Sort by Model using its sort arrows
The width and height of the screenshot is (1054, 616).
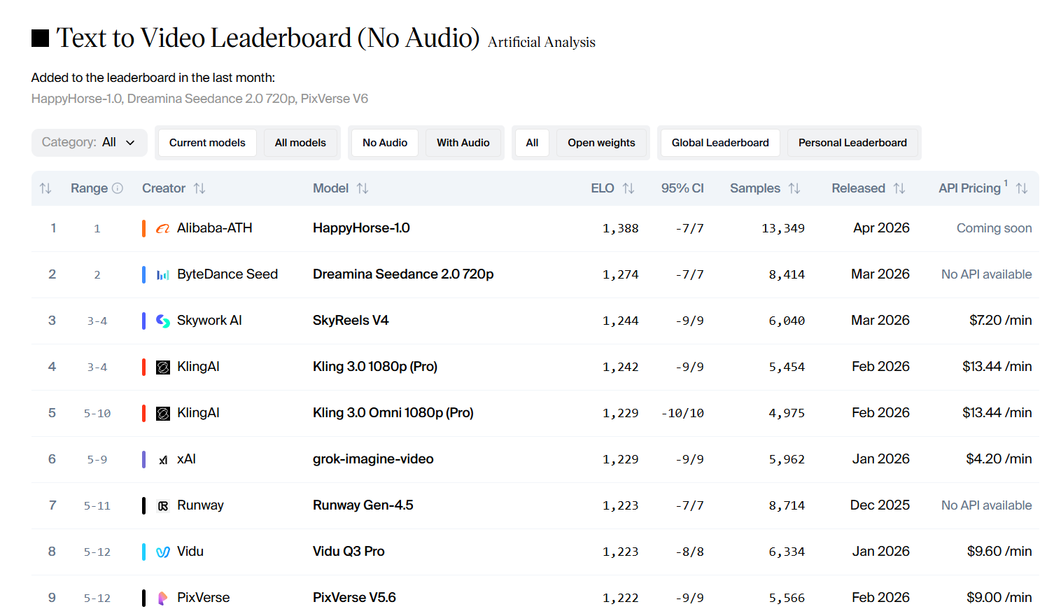coord(363,188)
